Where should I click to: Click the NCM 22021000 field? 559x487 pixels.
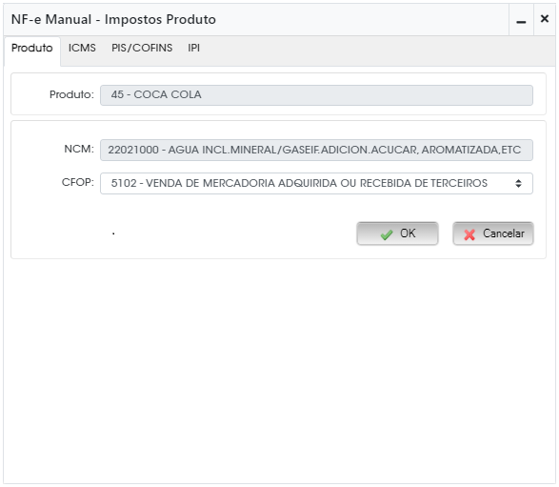coord(316,150)
